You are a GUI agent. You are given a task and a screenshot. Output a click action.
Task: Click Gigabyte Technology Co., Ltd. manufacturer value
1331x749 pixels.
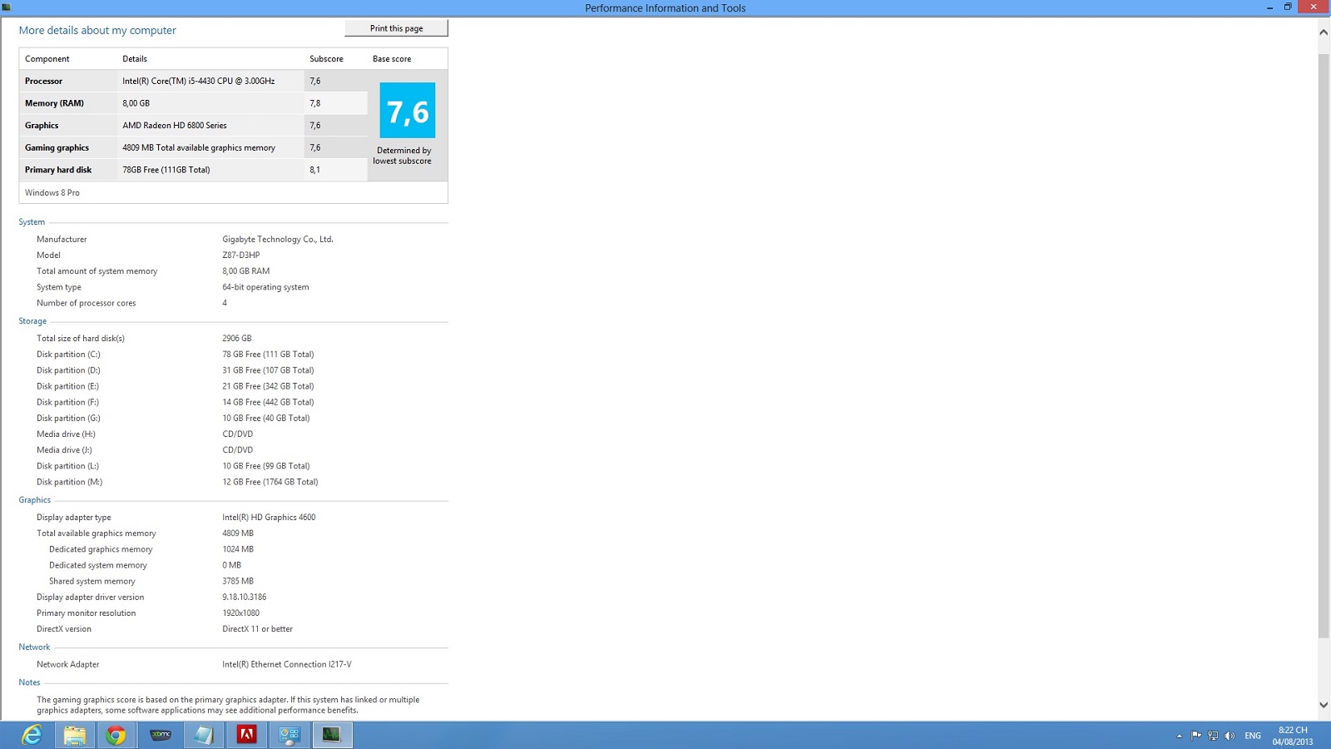click(x=278, y=239)
